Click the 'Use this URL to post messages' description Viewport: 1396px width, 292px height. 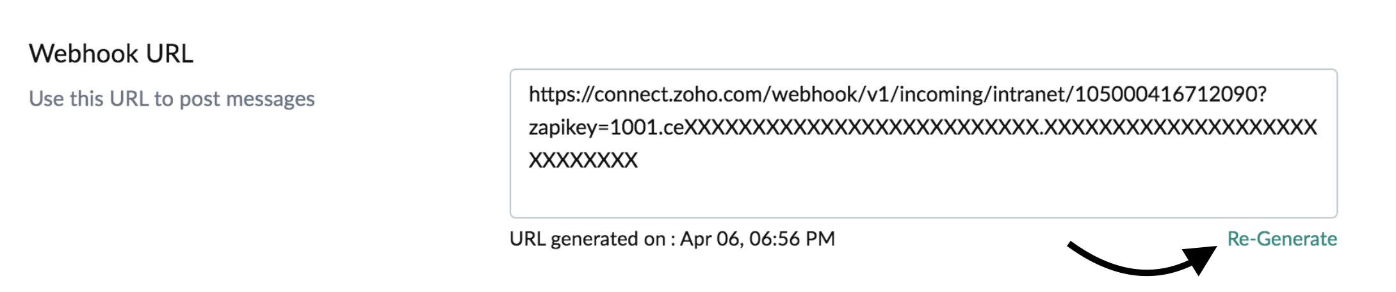click(172, 99)
